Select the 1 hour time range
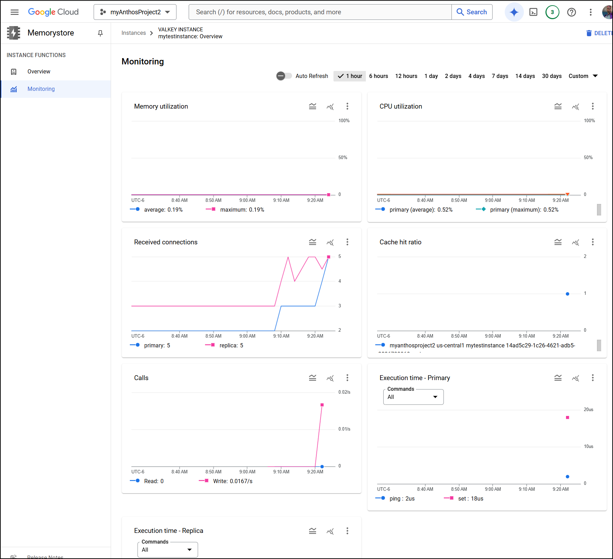613x559 pixels. (349, 76)
